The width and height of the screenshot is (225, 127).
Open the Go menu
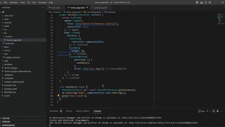pos(28,2)
